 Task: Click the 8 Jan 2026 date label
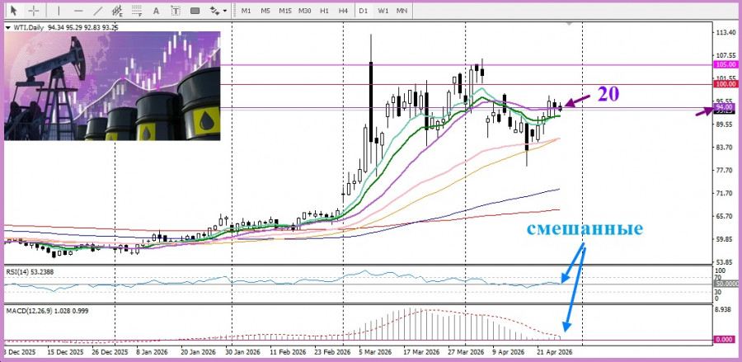pos(153,353)
